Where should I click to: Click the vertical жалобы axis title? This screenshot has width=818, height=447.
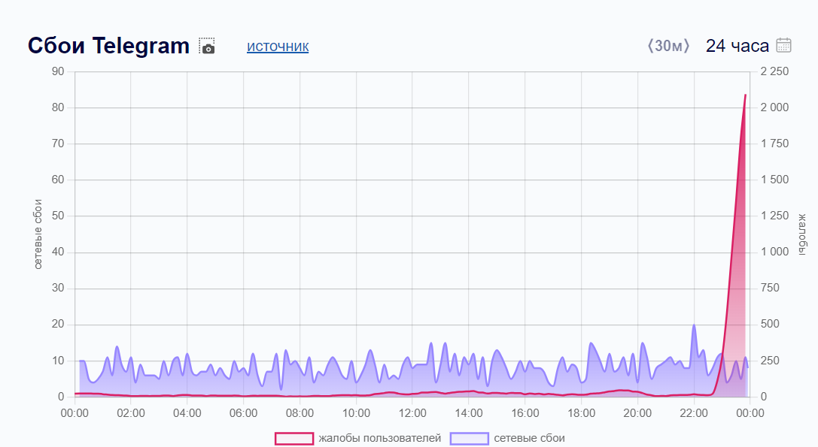click(801, 234)
